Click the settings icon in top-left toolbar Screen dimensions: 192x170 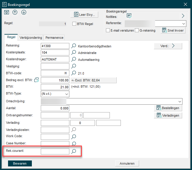coord(7,13)
